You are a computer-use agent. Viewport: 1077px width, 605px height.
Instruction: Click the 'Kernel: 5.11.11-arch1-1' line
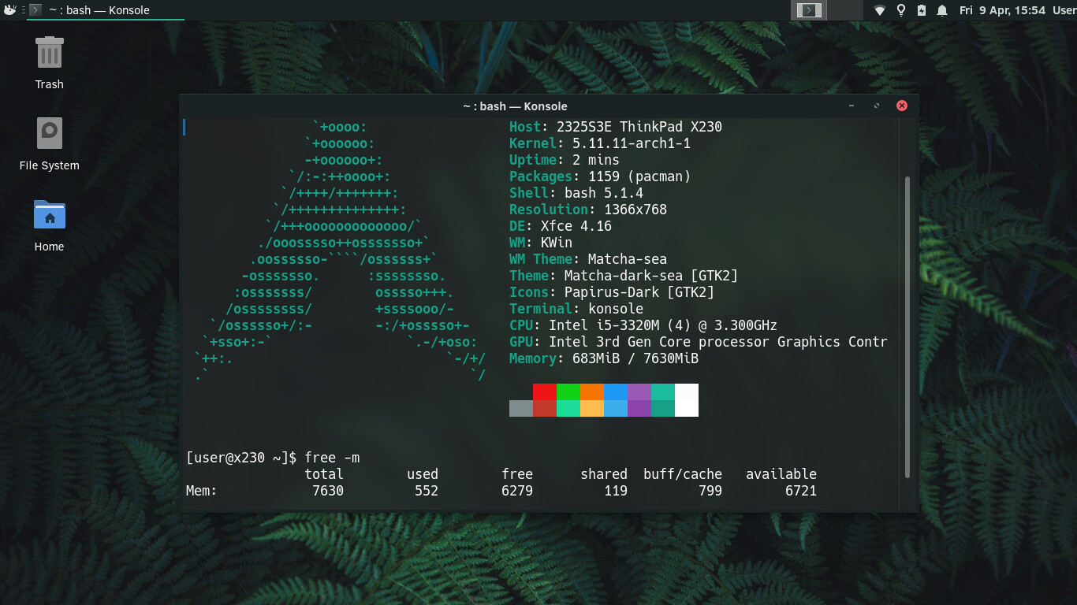coord(600,143)
